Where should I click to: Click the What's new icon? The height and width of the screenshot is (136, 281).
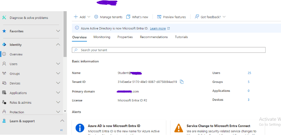pyautogui.click(x=128, y=17)
